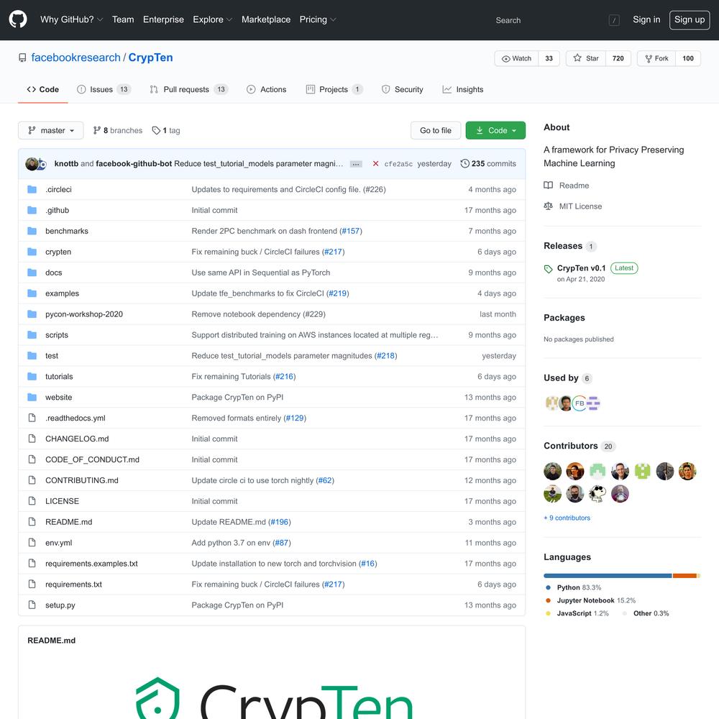Click the Jupyter Notebook orange language dot

coord(548,600)
